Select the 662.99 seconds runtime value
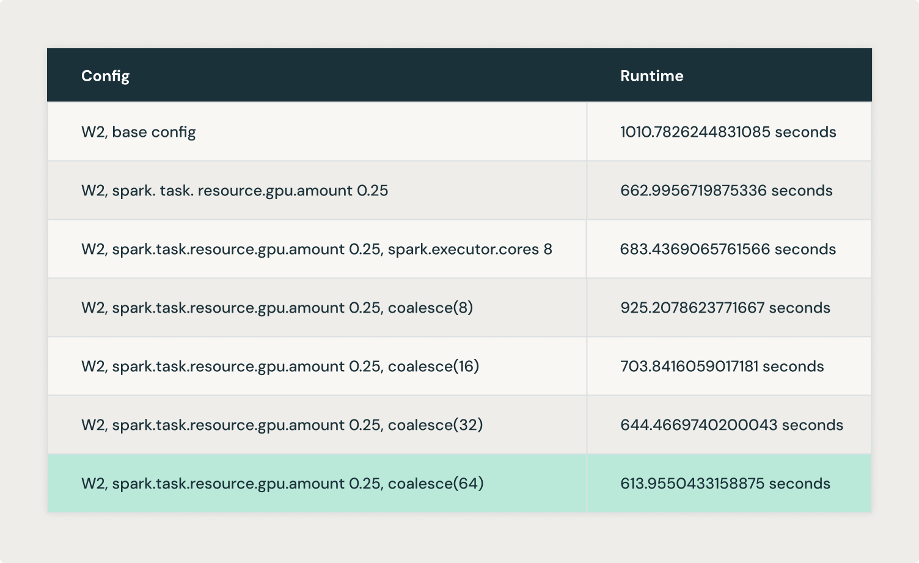 point(726,191)
